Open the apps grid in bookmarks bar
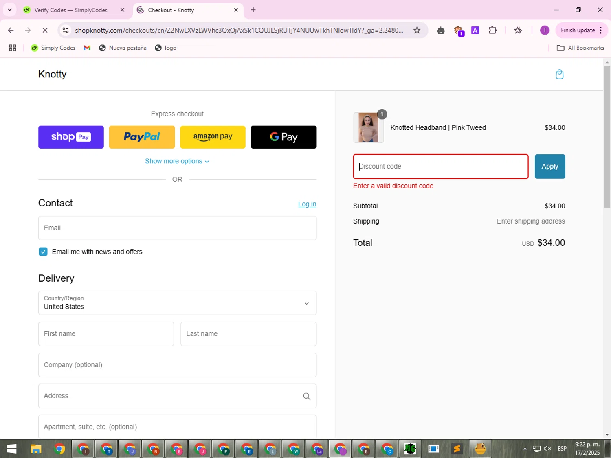The height and width of the screenshot is (458, 611). click(x=13, y=48)
